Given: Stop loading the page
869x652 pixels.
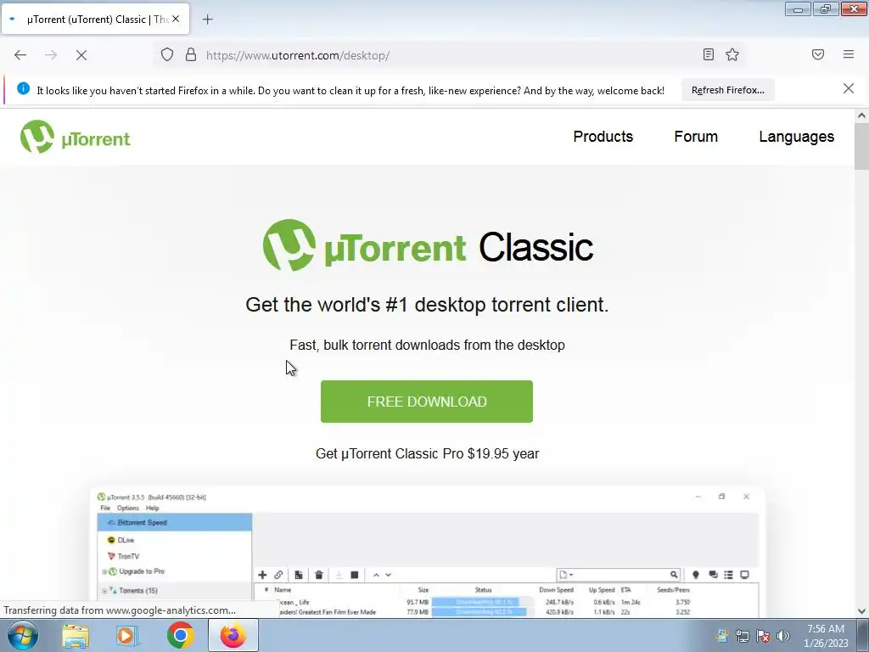Looking at the screenshot, I should pyautogui.click(x=81, y=55).
